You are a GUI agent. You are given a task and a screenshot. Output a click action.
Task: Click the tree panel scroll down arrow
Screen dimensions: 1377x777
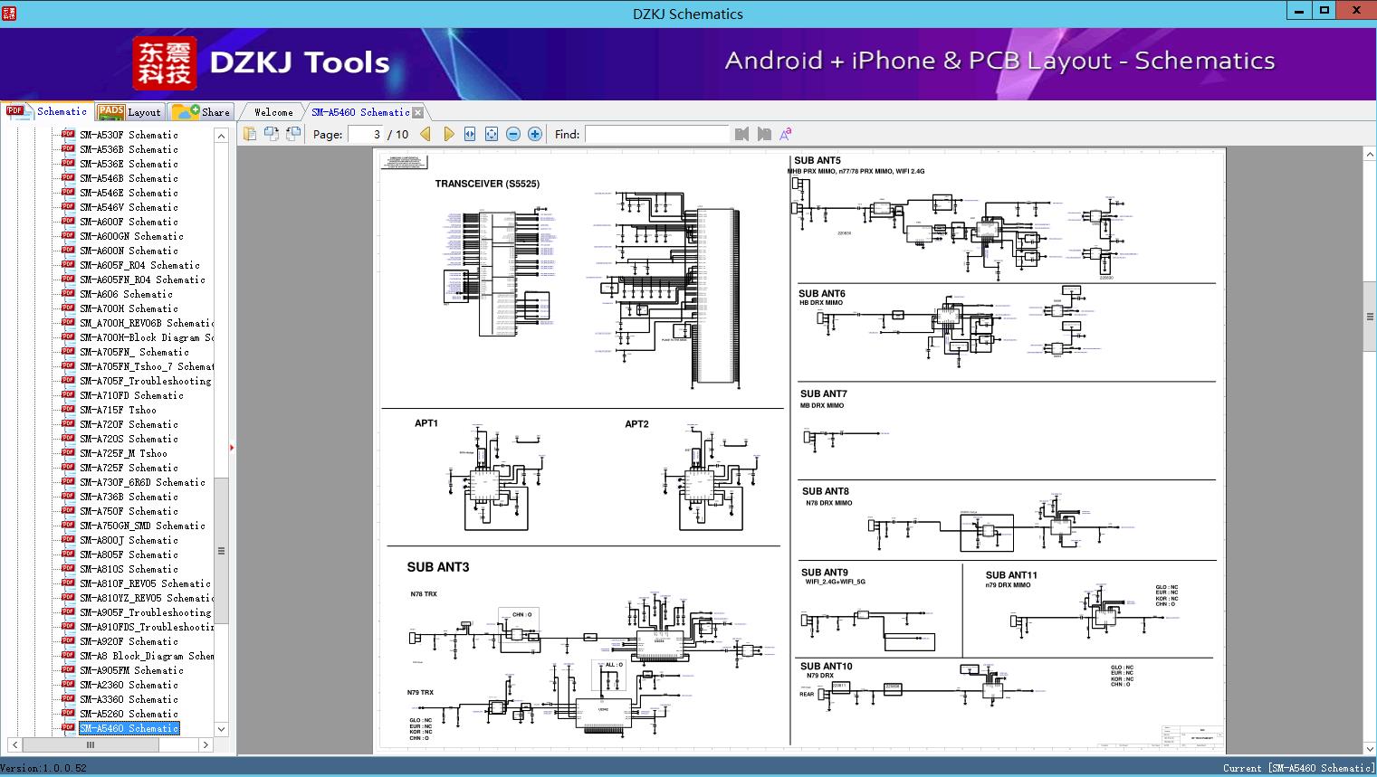[221, 729]
